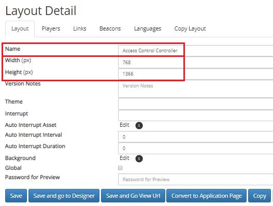
Task: Remove the Auto Interrupt Asset with X icon
Action: pyautogui.click(x=139, y=125)
